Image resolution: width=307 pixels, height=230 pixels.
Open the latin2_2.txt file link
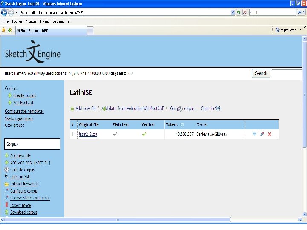pyautogui.click(x=88, y=134)
